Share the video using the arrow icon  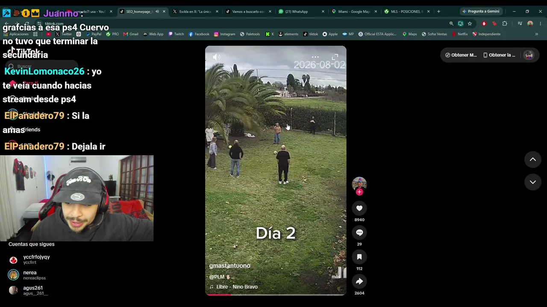(359, 281)
